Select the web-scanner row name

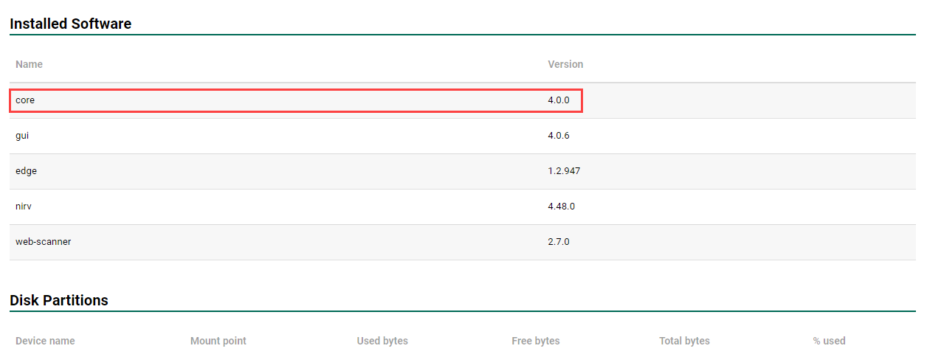pos(43,242)
